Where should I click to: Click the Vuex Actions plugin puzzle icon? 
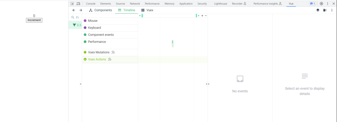110,59
